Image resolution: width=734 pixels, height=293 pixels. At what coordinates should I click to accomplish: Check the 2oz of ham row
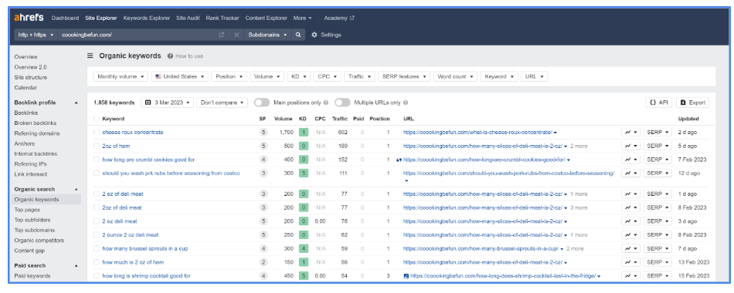coord(97,146)
